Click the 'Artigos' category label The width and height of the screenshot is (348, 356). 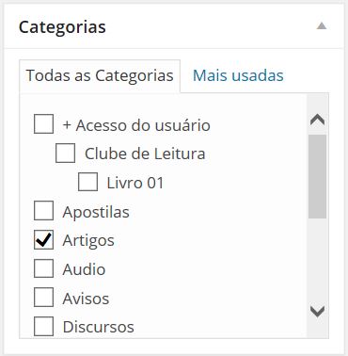click(x=88, y=241)
